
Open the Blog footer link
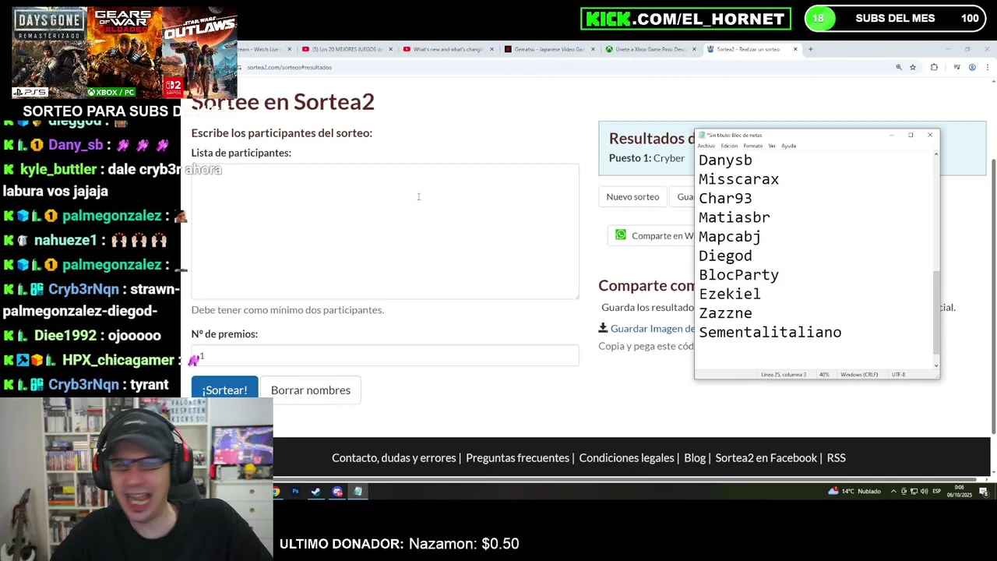pos(695,457)
